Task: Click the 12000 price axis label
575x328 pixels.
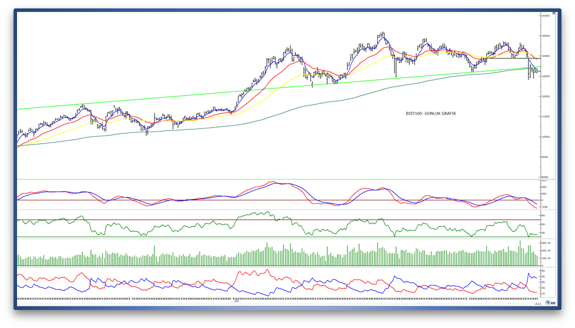Action: [x=545, y=96]
